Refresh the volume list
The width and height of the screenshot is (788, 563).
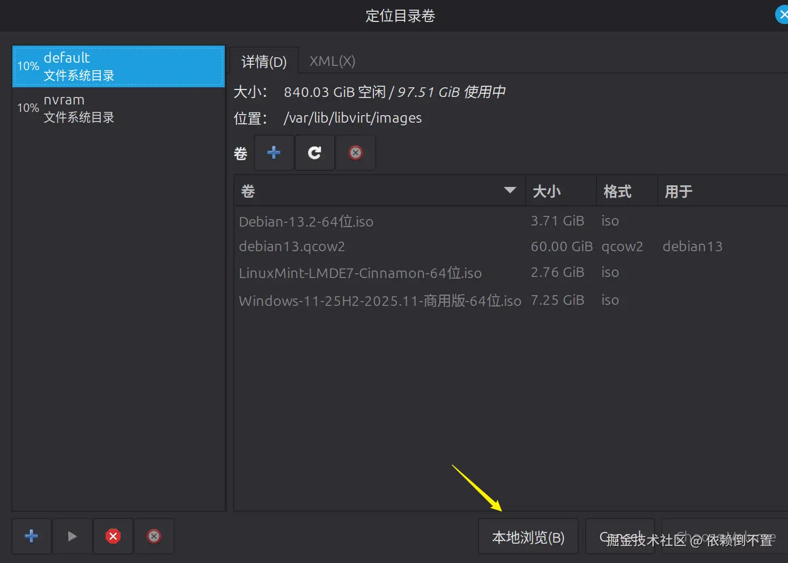click(315, 153)
